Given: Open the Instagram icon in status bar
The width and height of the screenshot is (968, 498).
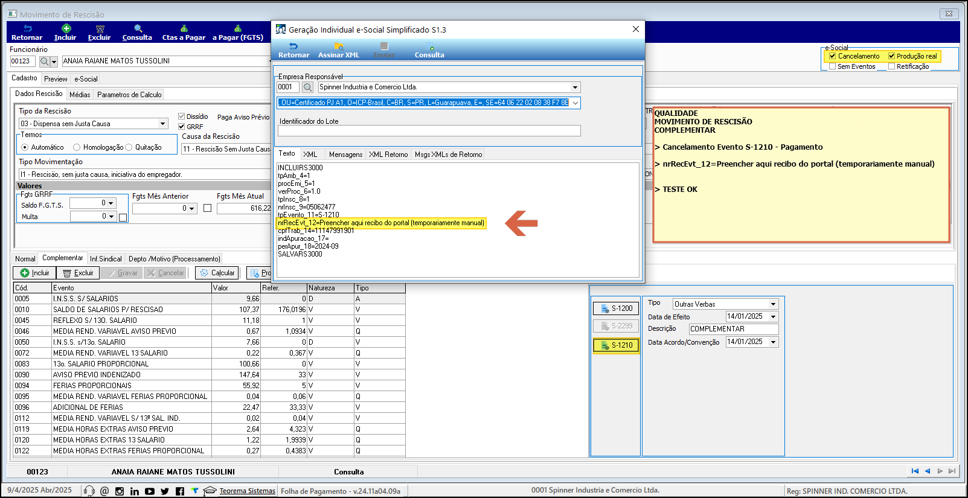Looking at the screenshot, I should point(120,491).
